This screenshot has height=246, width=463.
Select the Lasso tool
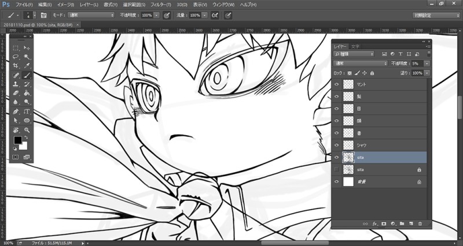coord(16,57)
